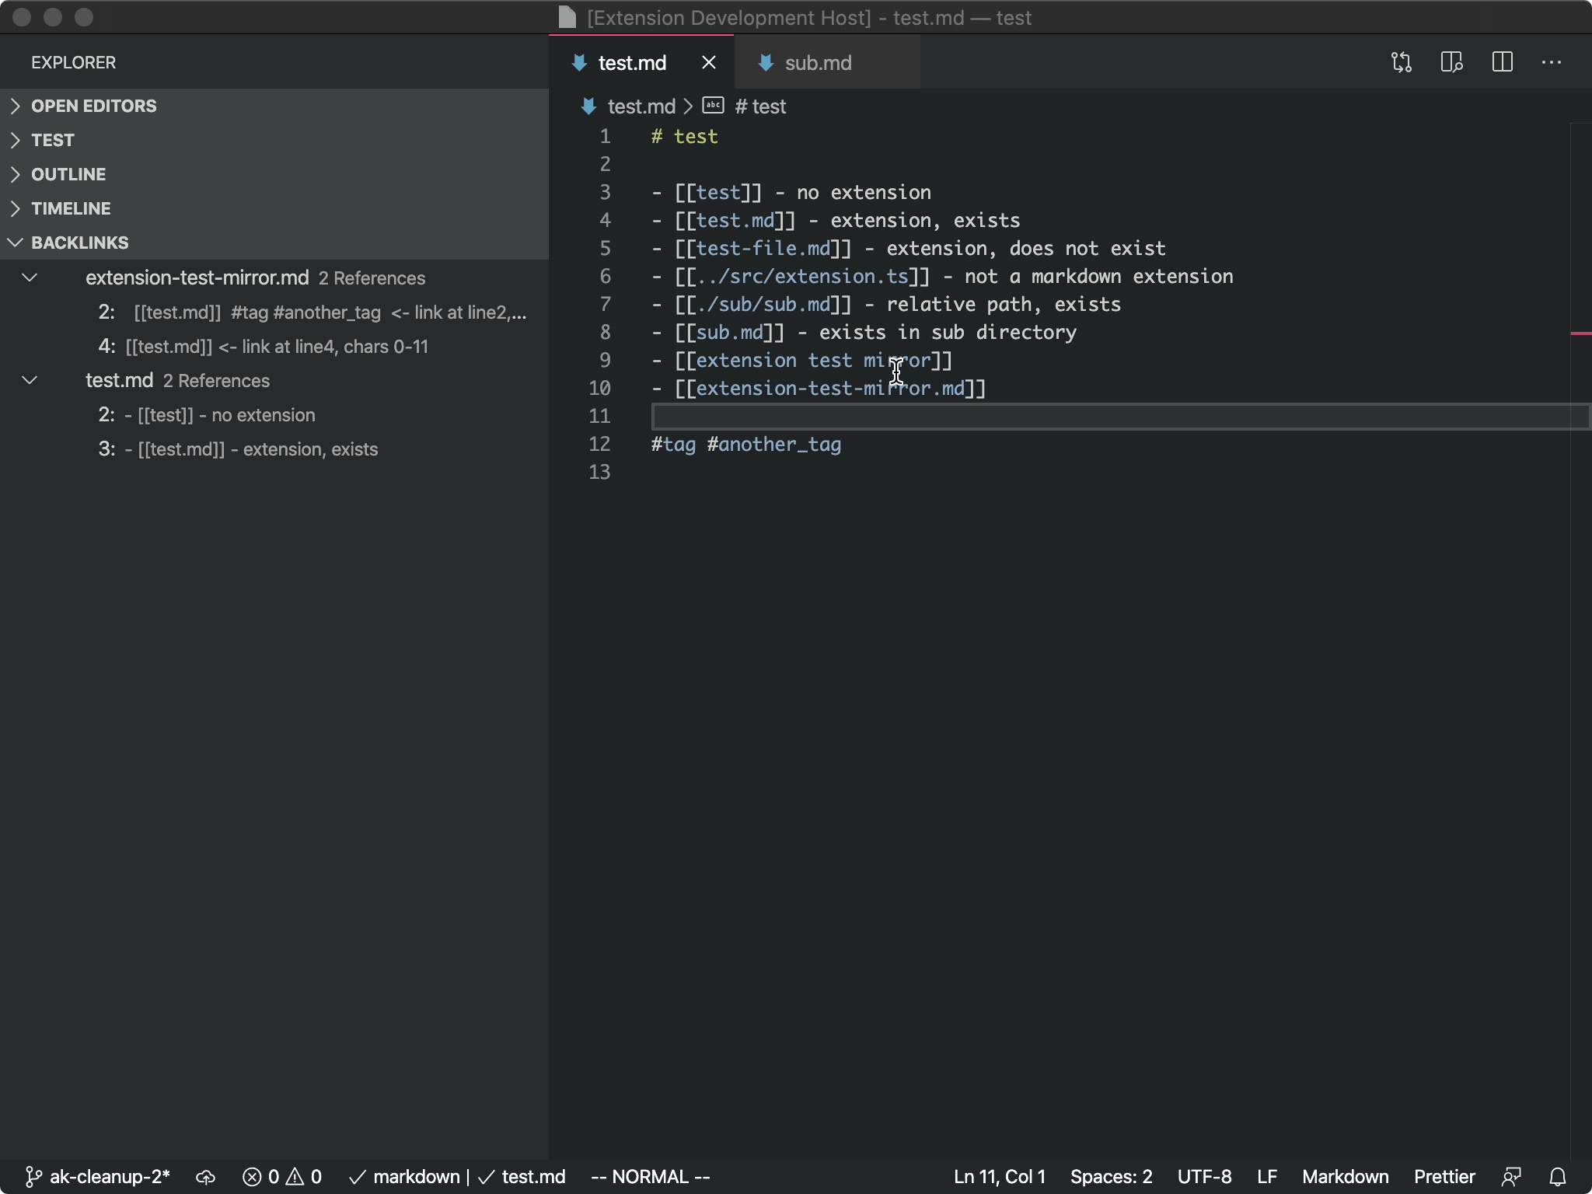Expand the OPEN EDITORS section
Image resolution: width=1592 pixels, height=1194 pixels.
tap(93, 106)
